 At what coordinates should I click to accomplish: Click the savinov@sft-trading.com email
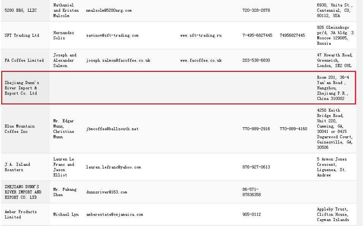coord(112,36)
